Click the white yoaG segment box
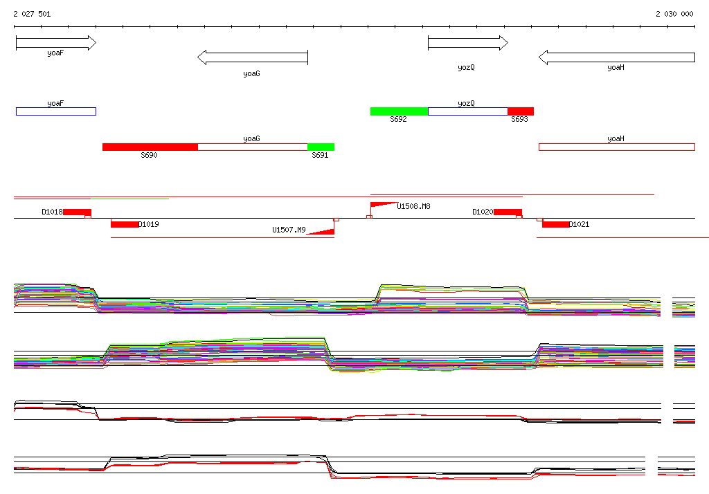The image size is (709, 494). coord(253,147)
